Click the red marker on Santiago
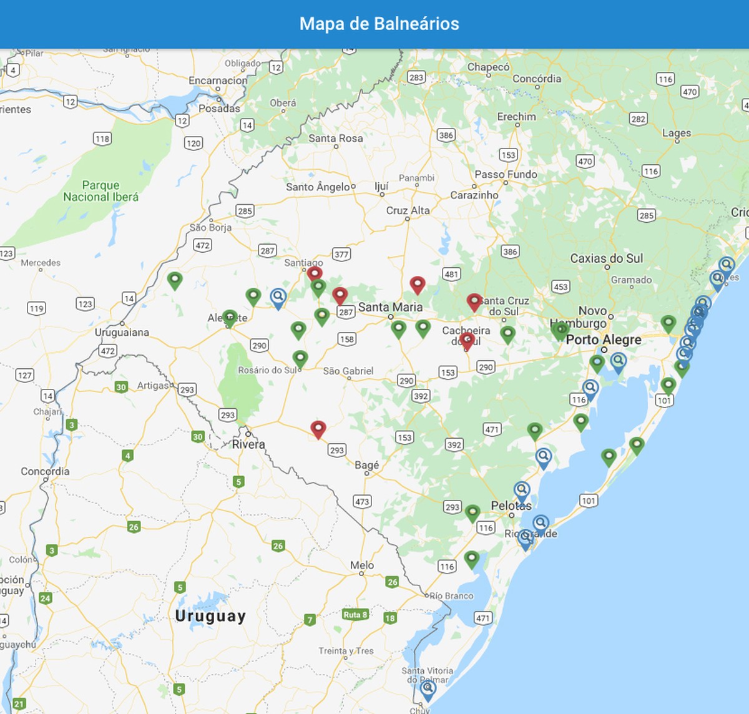 click(x=315, y=273)
